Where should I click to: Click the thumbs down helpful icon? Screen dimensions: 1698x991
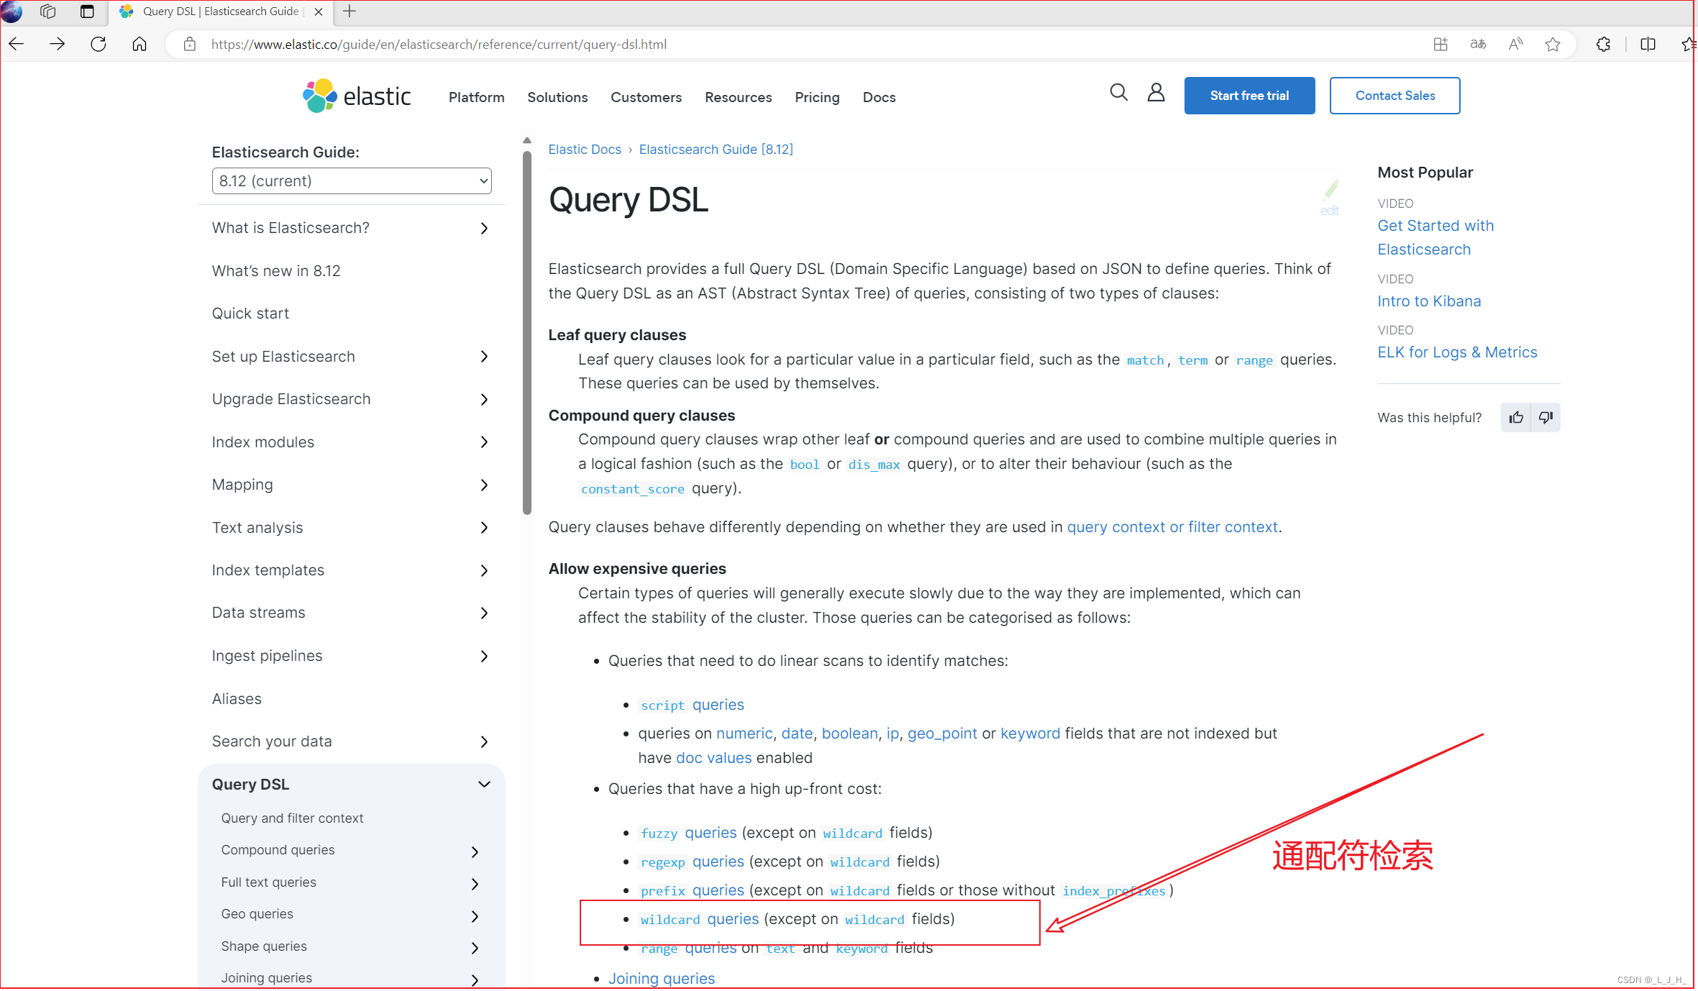(x=1546, y=418)
